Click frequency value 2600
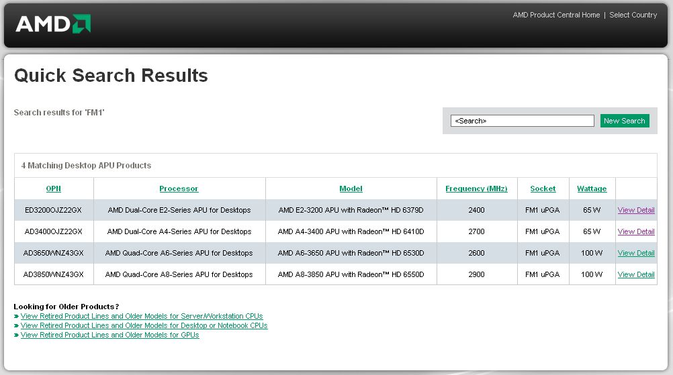 coord(476,253)
